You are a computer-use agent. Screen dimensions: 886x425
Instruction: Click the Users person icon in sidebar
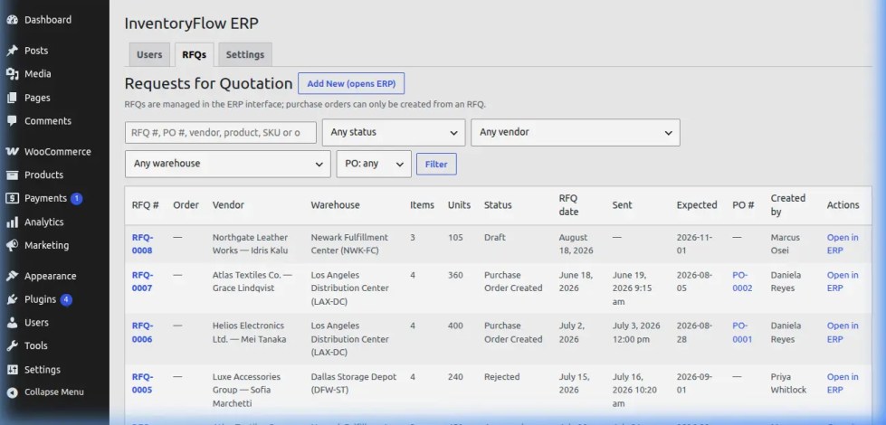(12, 322)
